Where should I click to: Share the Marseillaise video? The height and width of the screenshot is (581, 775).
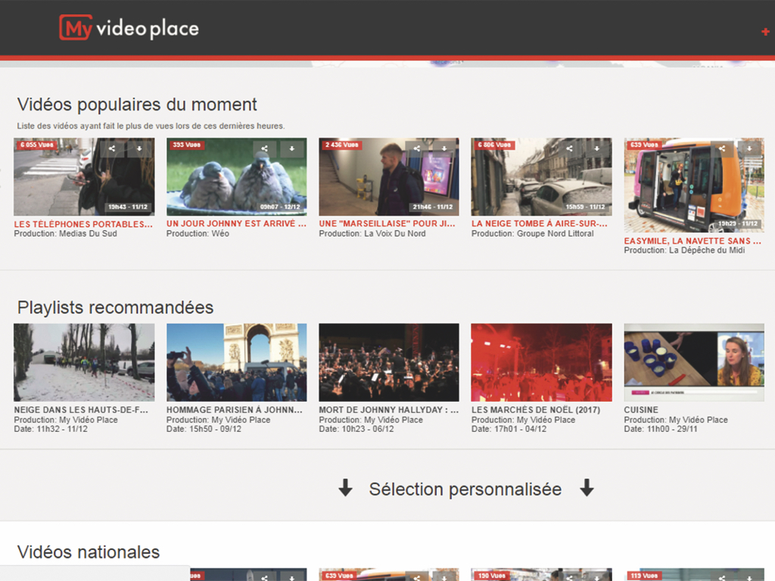coord(417,149)
